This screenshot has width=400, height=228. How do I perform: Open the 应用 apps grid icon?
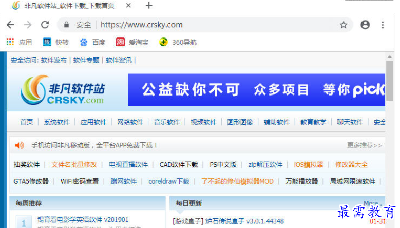pos(10,42)
